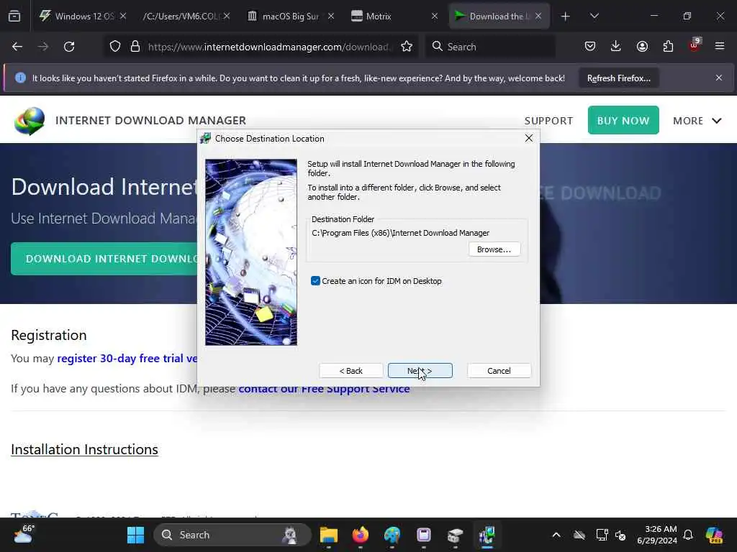Image resolution: width=737 pixels, height=552 pixels.
Task: Open the weather widget showing 66°
Action: point(24,535)
